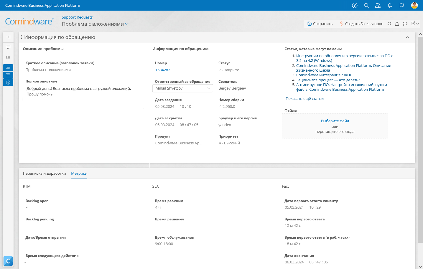
Task: Click creation date '05.03.2024' under 'Дата создания'
Action: tap(165, 107)
